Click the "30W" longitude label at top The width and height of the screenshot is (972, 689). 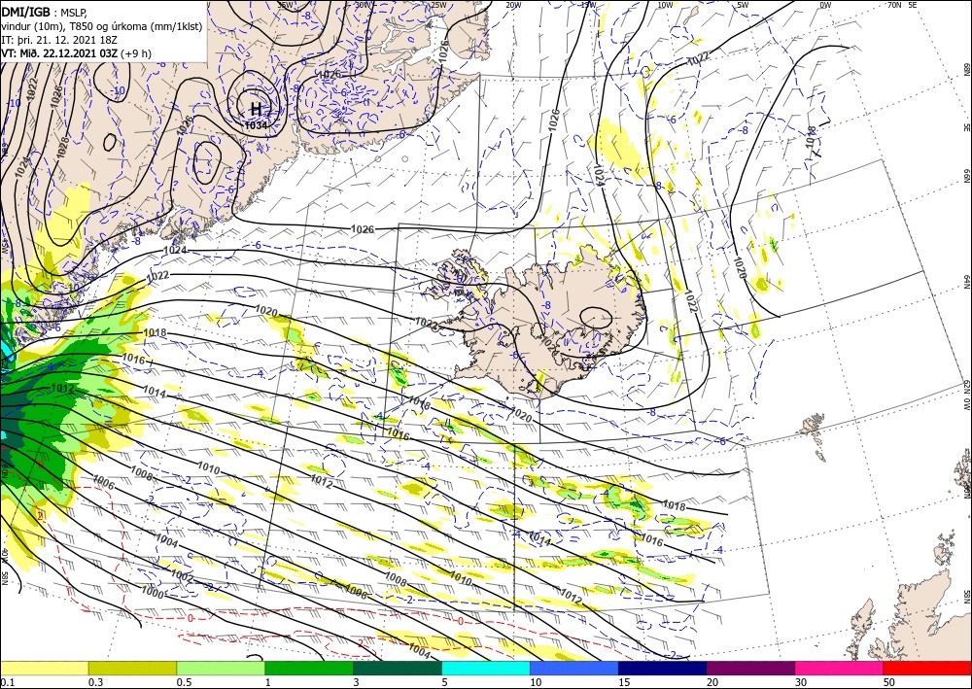pyautogui.click(x=364, y=5)
